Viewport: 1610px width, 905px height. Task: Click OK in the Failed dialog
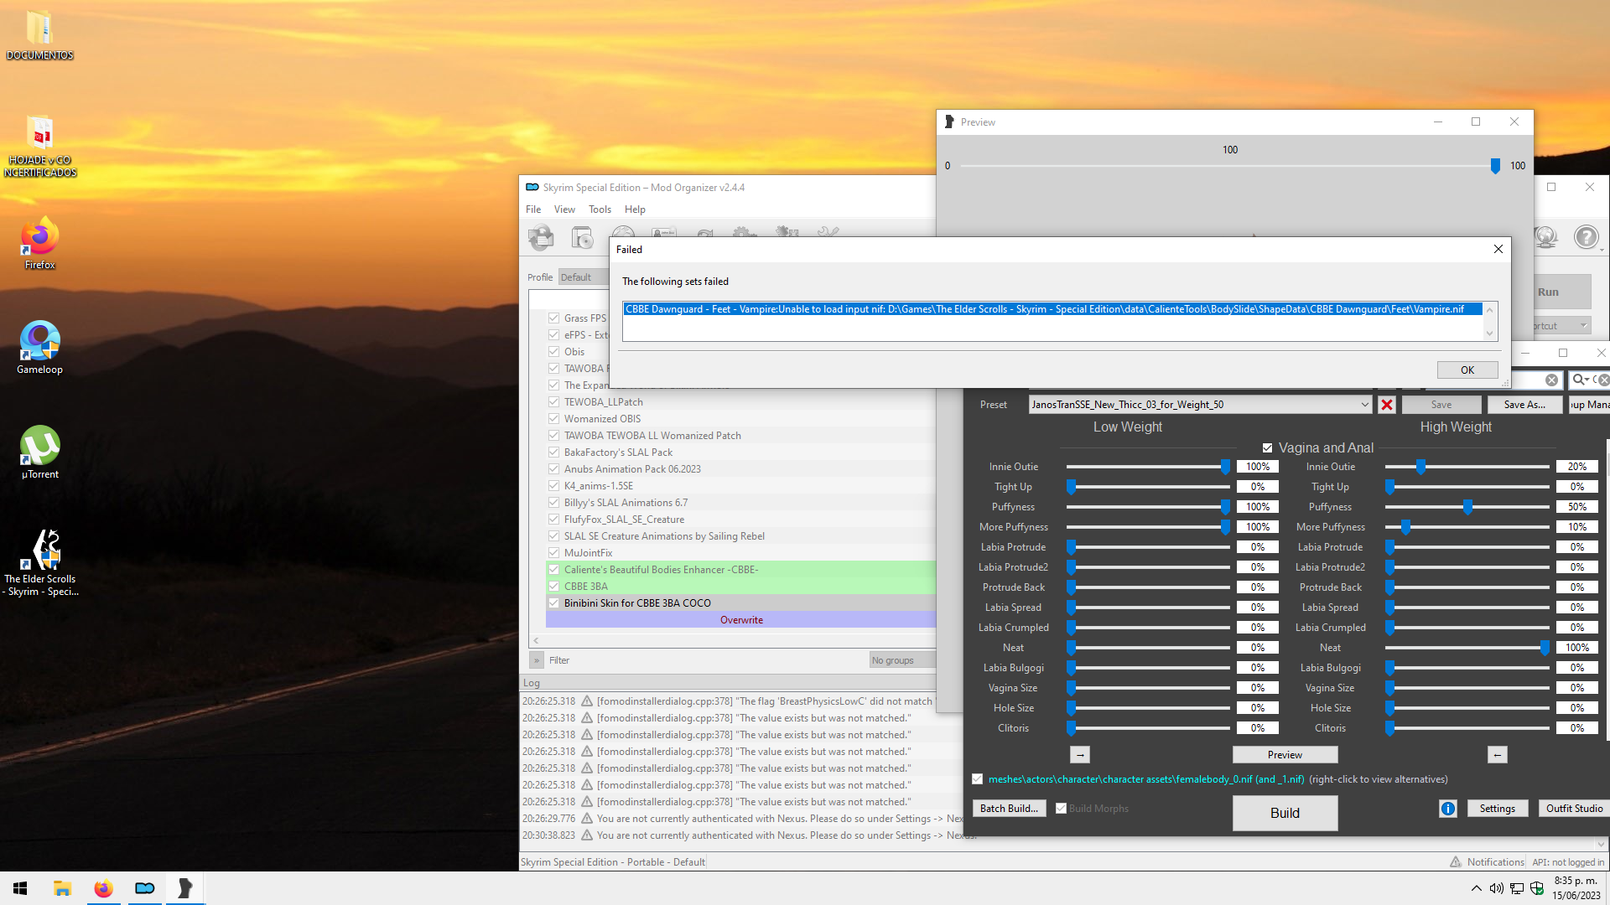[x=1467, y=370]
